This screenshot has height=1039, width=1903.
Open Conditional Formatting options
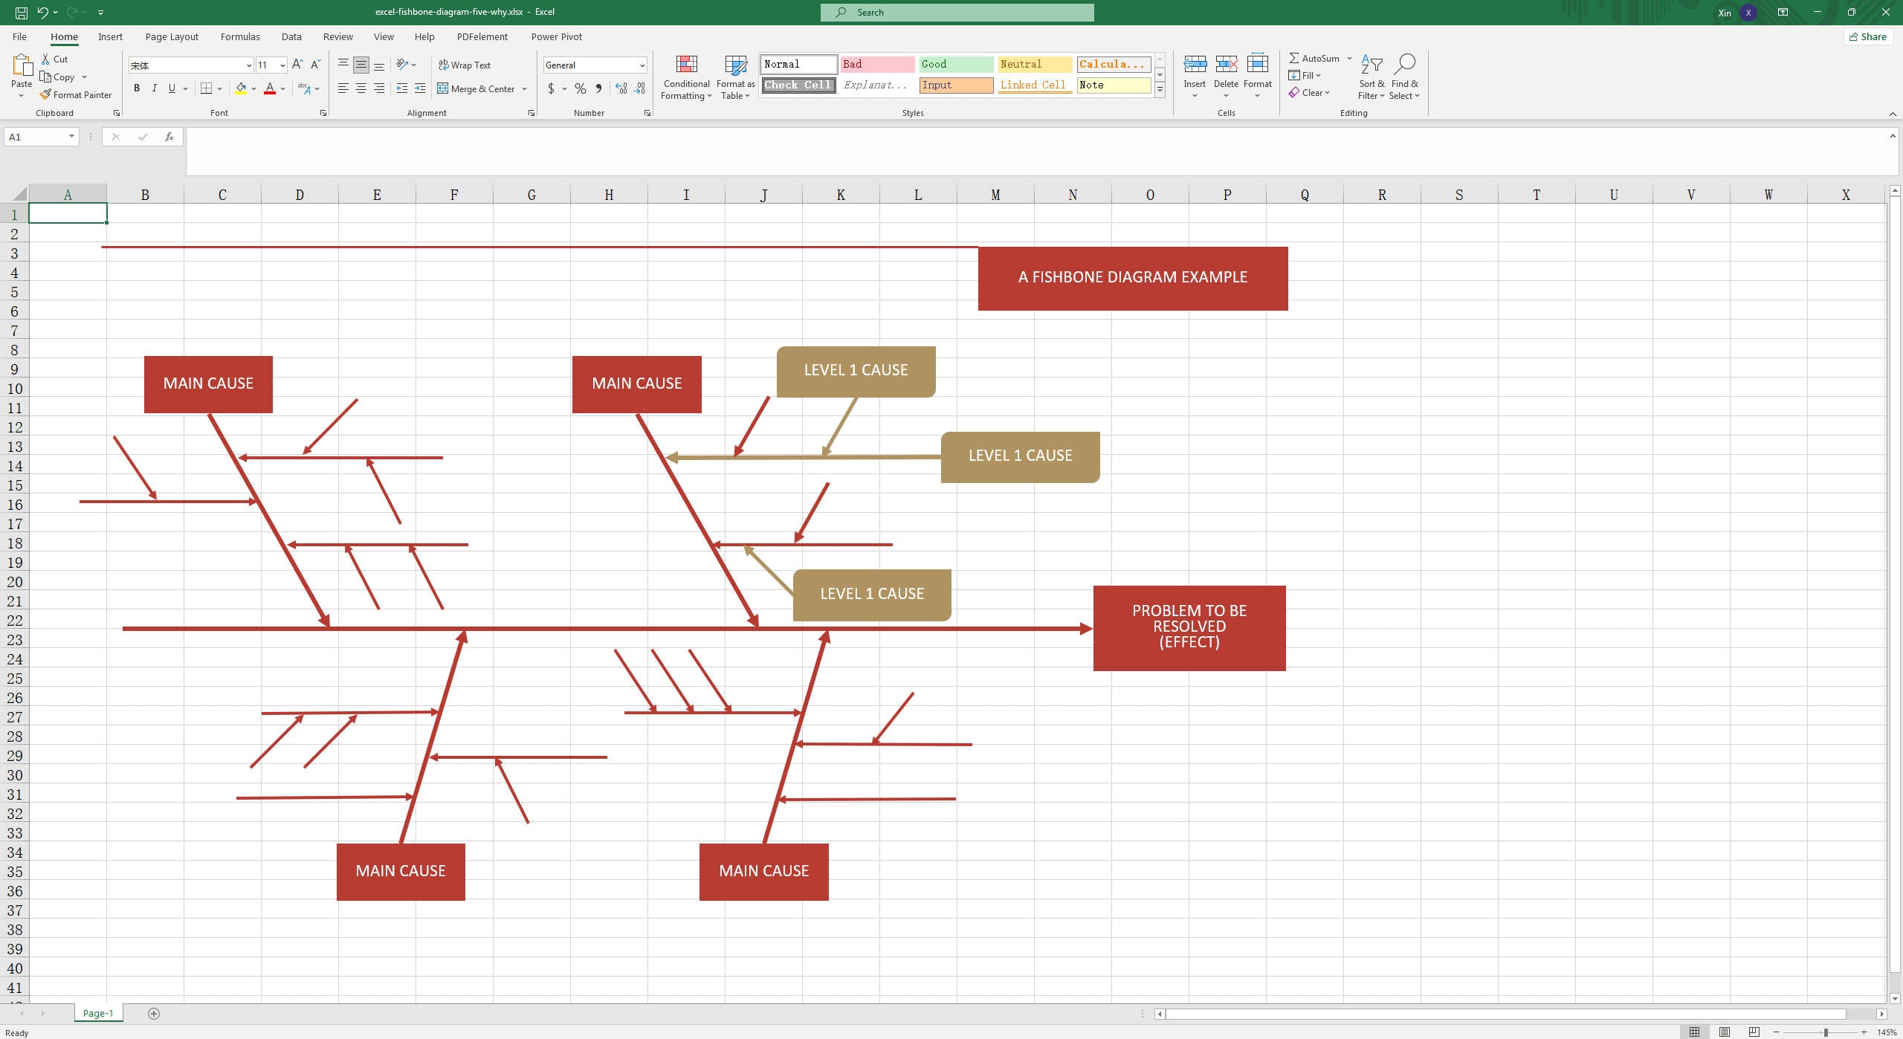685,77
